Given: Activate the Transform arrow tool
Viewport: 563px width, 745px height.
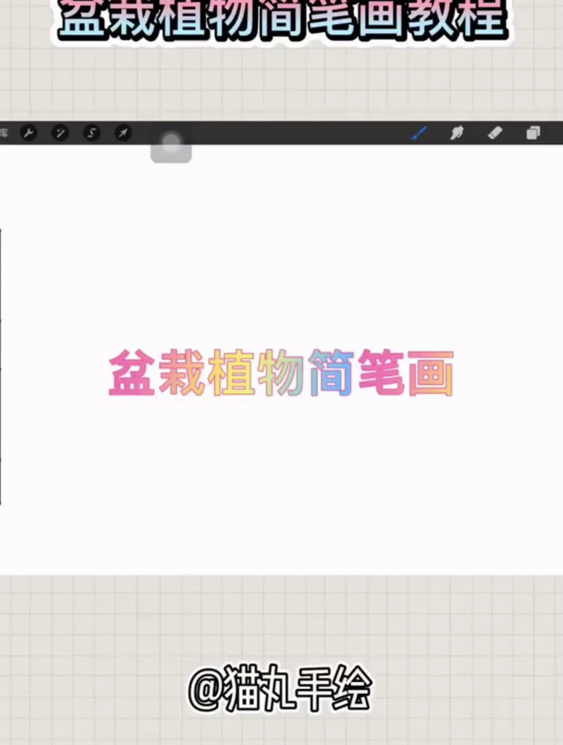Looking at the screenshot, I should coord(123,133).
